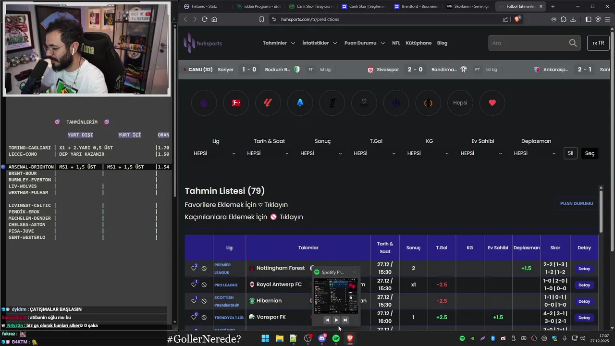Expand the Deplasman filter dropdown
The width and height of the screenshot is (615, 346).
[535, 153]
